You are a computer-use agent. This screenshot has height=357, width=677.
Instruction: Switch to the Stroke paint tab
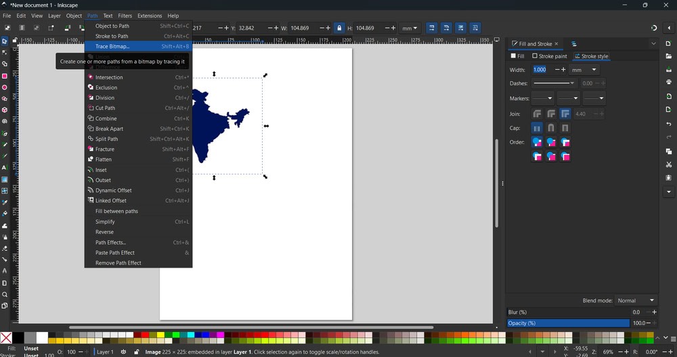pos(550,56)
